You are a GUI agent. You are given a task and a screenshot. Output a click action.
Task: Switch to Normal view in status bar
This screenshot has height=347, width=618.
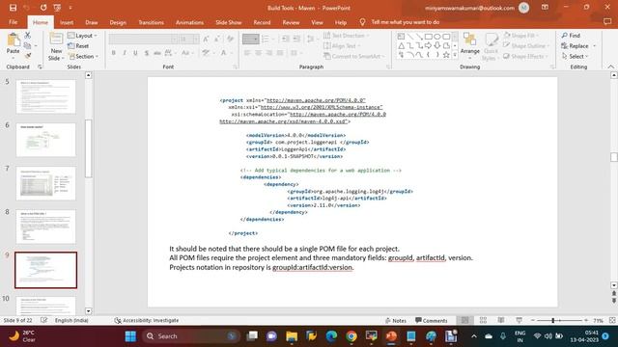[x=465, y=320]
